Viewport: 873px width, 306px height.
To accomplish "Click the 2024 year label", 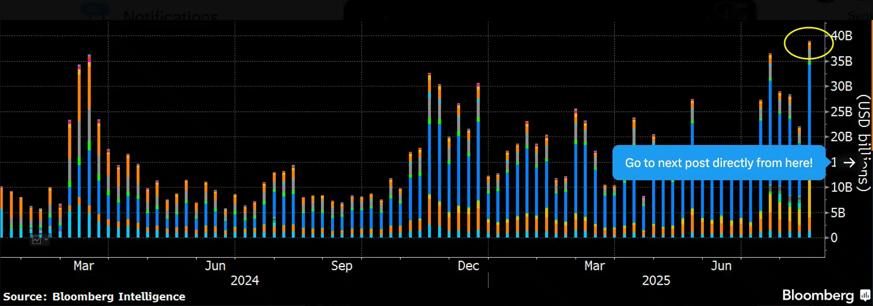I will [245, 280].
